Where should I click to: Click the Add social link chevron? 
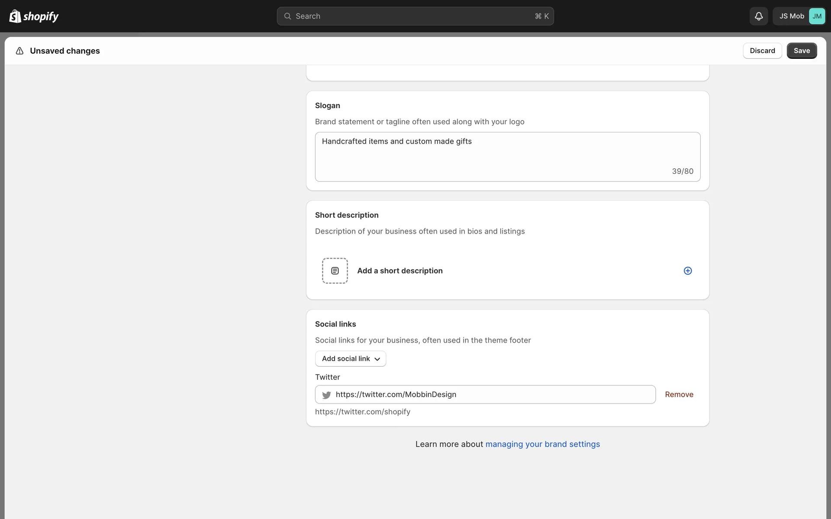377,359
